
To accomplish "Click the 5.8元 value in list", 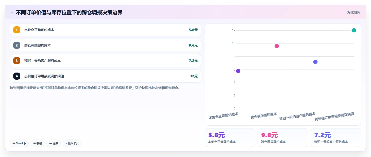I will coord(193,30).
